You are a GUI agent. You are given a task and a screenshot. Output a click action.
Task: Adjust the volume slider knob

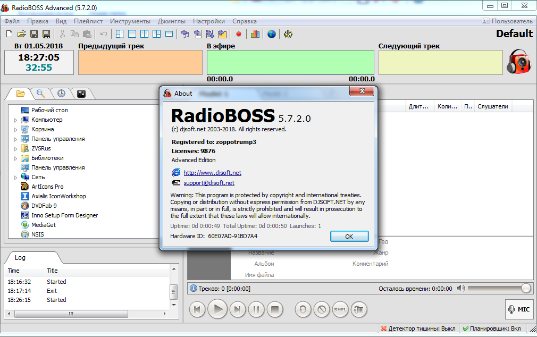point(526,289)
